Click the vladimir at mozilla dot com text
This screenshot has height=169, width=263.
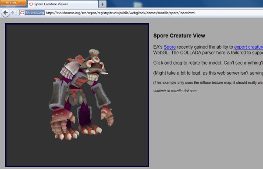pos(175,91)
